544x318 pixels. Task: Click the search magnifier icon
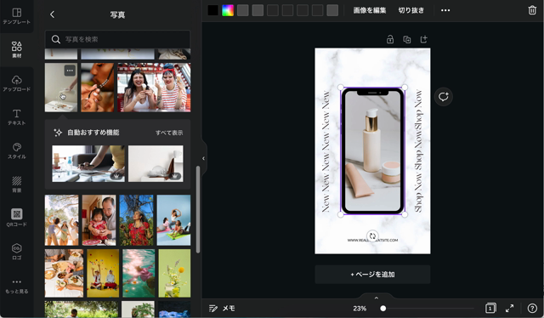click(x=56, y=39)
